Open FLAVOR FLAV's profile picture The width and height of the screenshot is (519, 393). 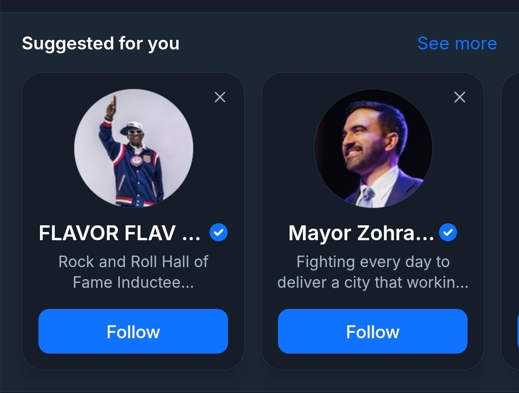click(134, 148)
